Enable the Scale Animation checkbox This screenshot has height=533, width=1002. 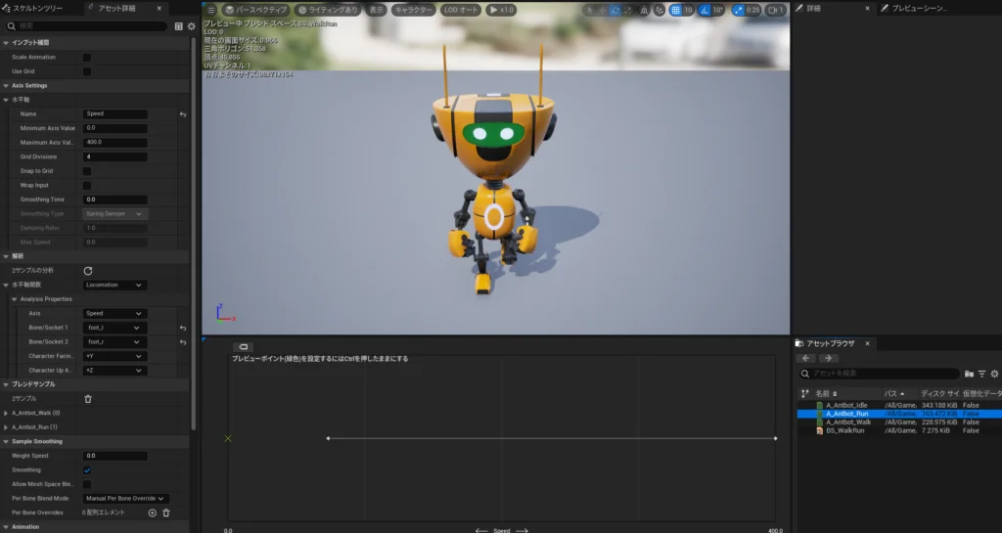(x=87, y=58)
